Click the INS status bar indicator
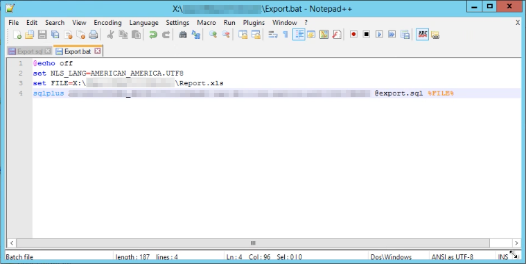526x264 pixels. pyautogui.click(x=503, y=257)
